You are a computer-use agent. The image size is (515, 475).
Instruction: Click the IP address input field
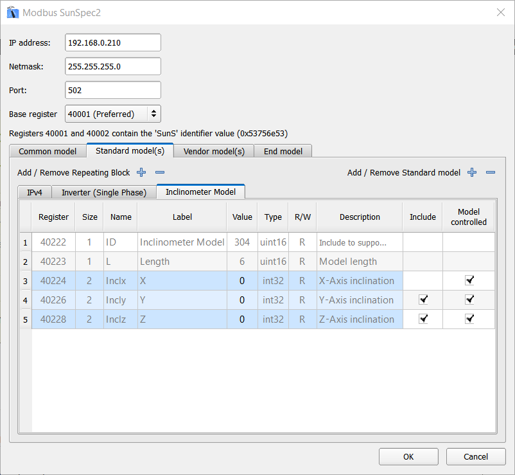coord(113,42)
